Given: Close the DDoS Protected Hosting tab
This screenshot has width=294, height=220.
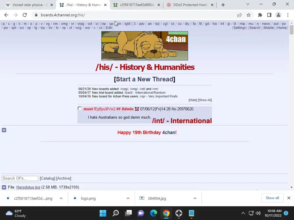Looking at the screenshot, I should point(212,5).
